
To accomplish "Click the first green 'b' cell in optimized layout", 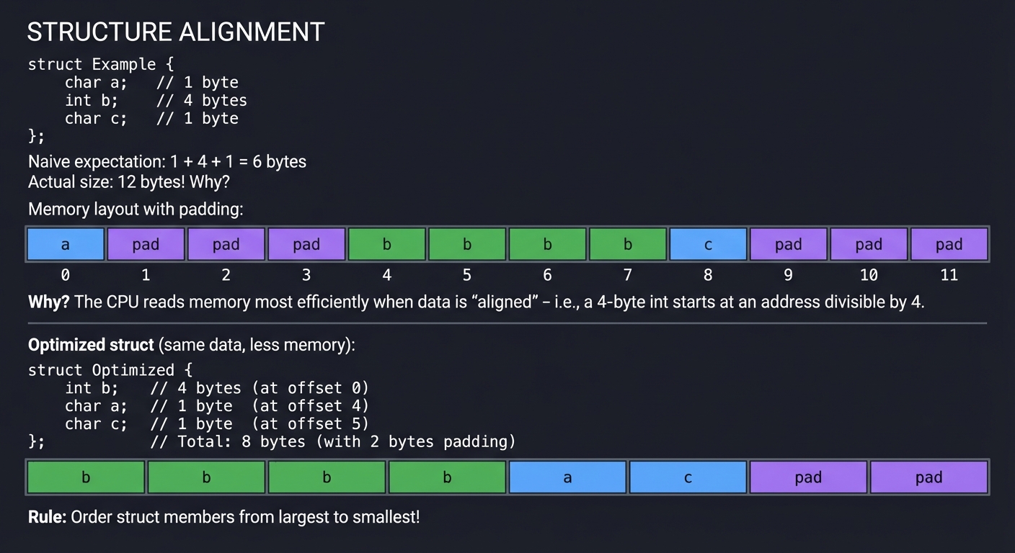I will pos(86,477).
